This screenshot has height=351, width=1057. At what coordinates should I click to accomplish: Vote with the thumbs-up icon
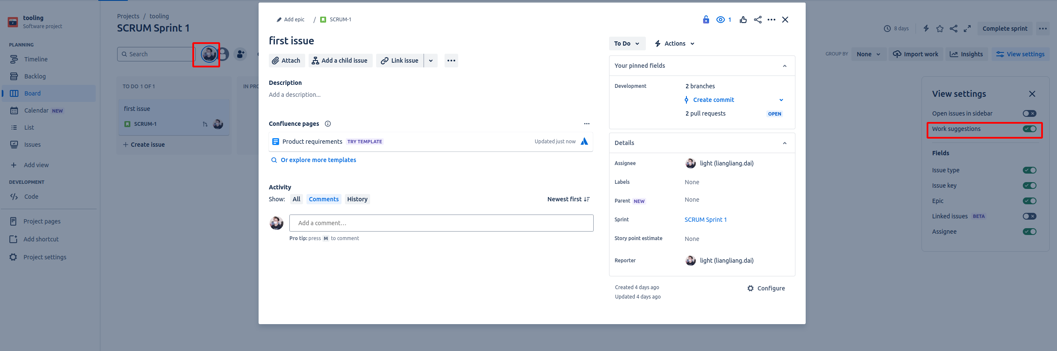point(743,20)
